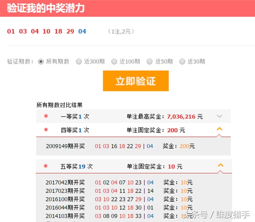The width and height of the screenshot is (255, 222).
Task: Collapse the 五等奖 row chevron
Action: point(221,165)
